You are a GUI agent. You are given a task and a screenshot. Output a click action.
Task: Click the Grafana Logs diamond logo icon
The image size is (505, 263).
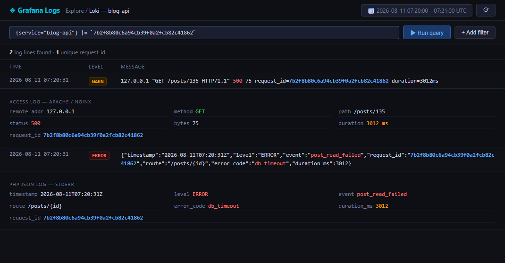[x=13, y=11]
